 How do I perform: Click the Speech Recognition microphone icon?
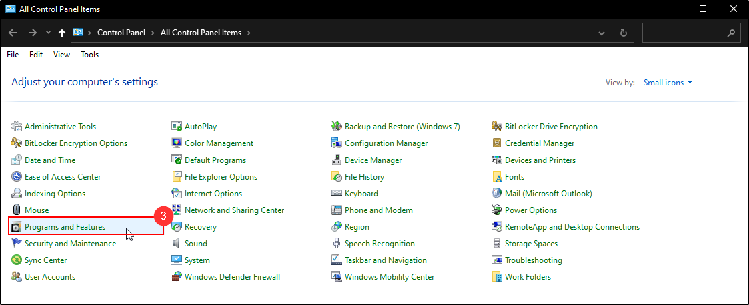[x=337, y=244]
